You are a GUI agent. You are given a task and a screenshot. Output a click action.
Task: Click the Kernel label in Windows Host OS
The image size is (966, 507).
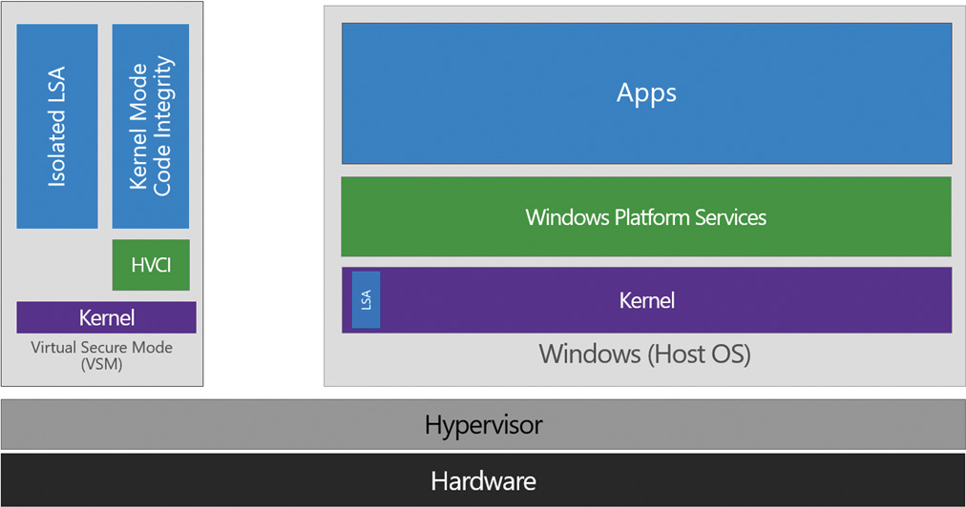(646, 300)
